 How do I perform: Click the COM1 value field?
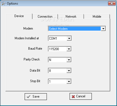pyautogui.click(x=58, y=38)
